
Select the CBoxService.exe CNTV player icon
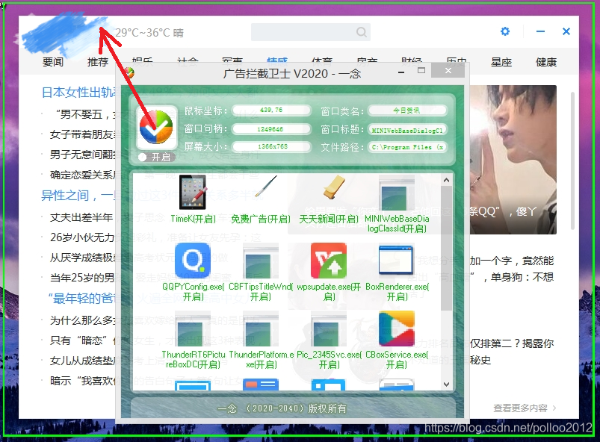pos(397,327)
